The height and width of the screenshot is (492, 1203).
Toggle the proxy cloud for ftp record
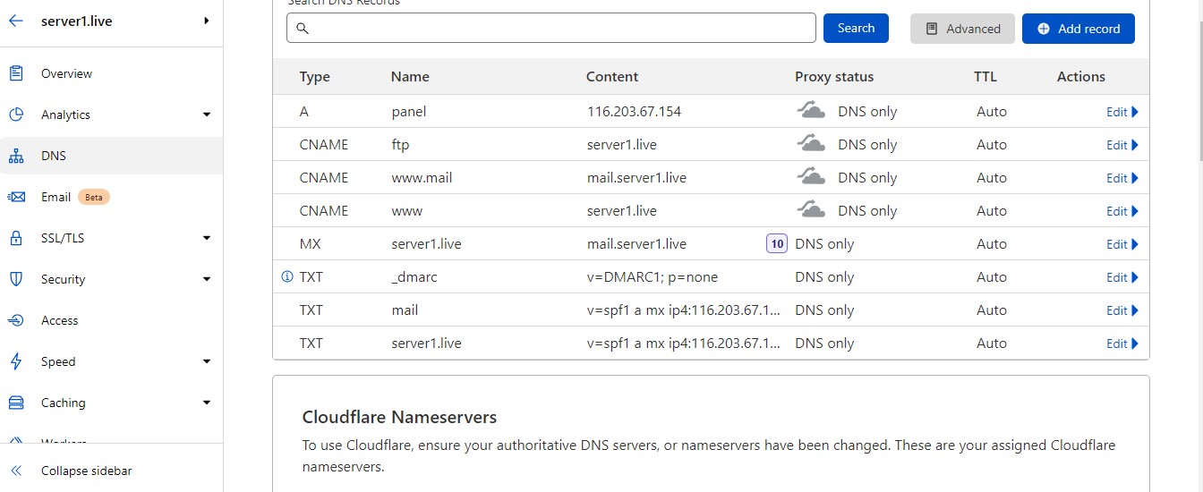click(812, 144)
